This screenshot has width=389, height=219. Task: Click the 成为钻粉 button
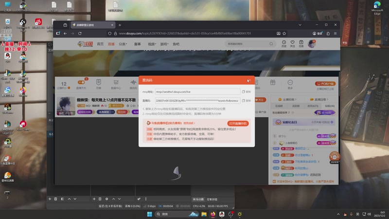325,113
